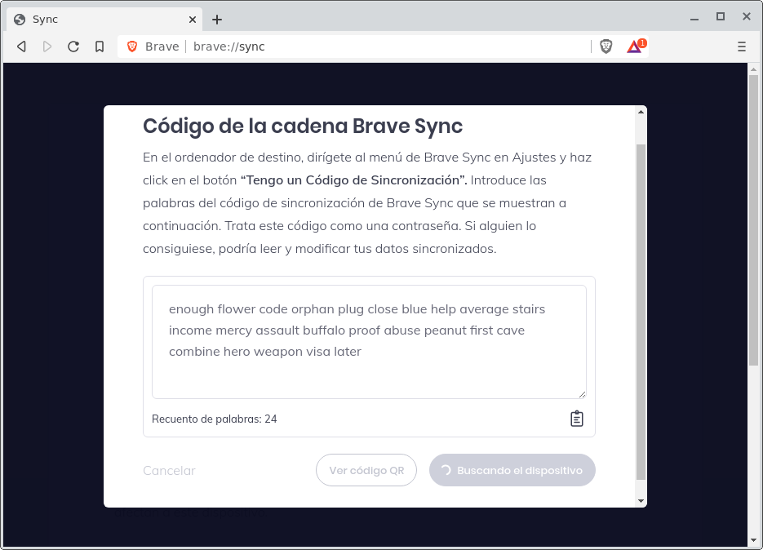Open Brave Shields lion icon
The height and width of the screenshot is (550, 763).
click(606, 47)
